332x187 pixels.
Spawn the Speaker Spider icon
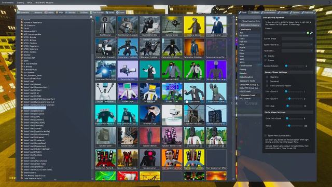pos(105,137)
